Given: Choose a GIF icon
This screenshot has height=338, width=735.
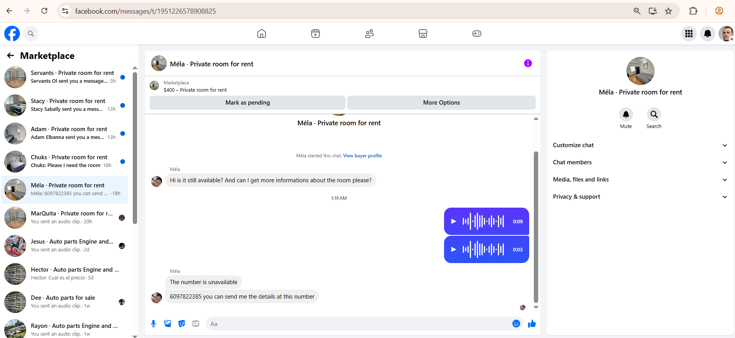Looking at the screenshot, I should pyautogui.click(x=196, y=324).
